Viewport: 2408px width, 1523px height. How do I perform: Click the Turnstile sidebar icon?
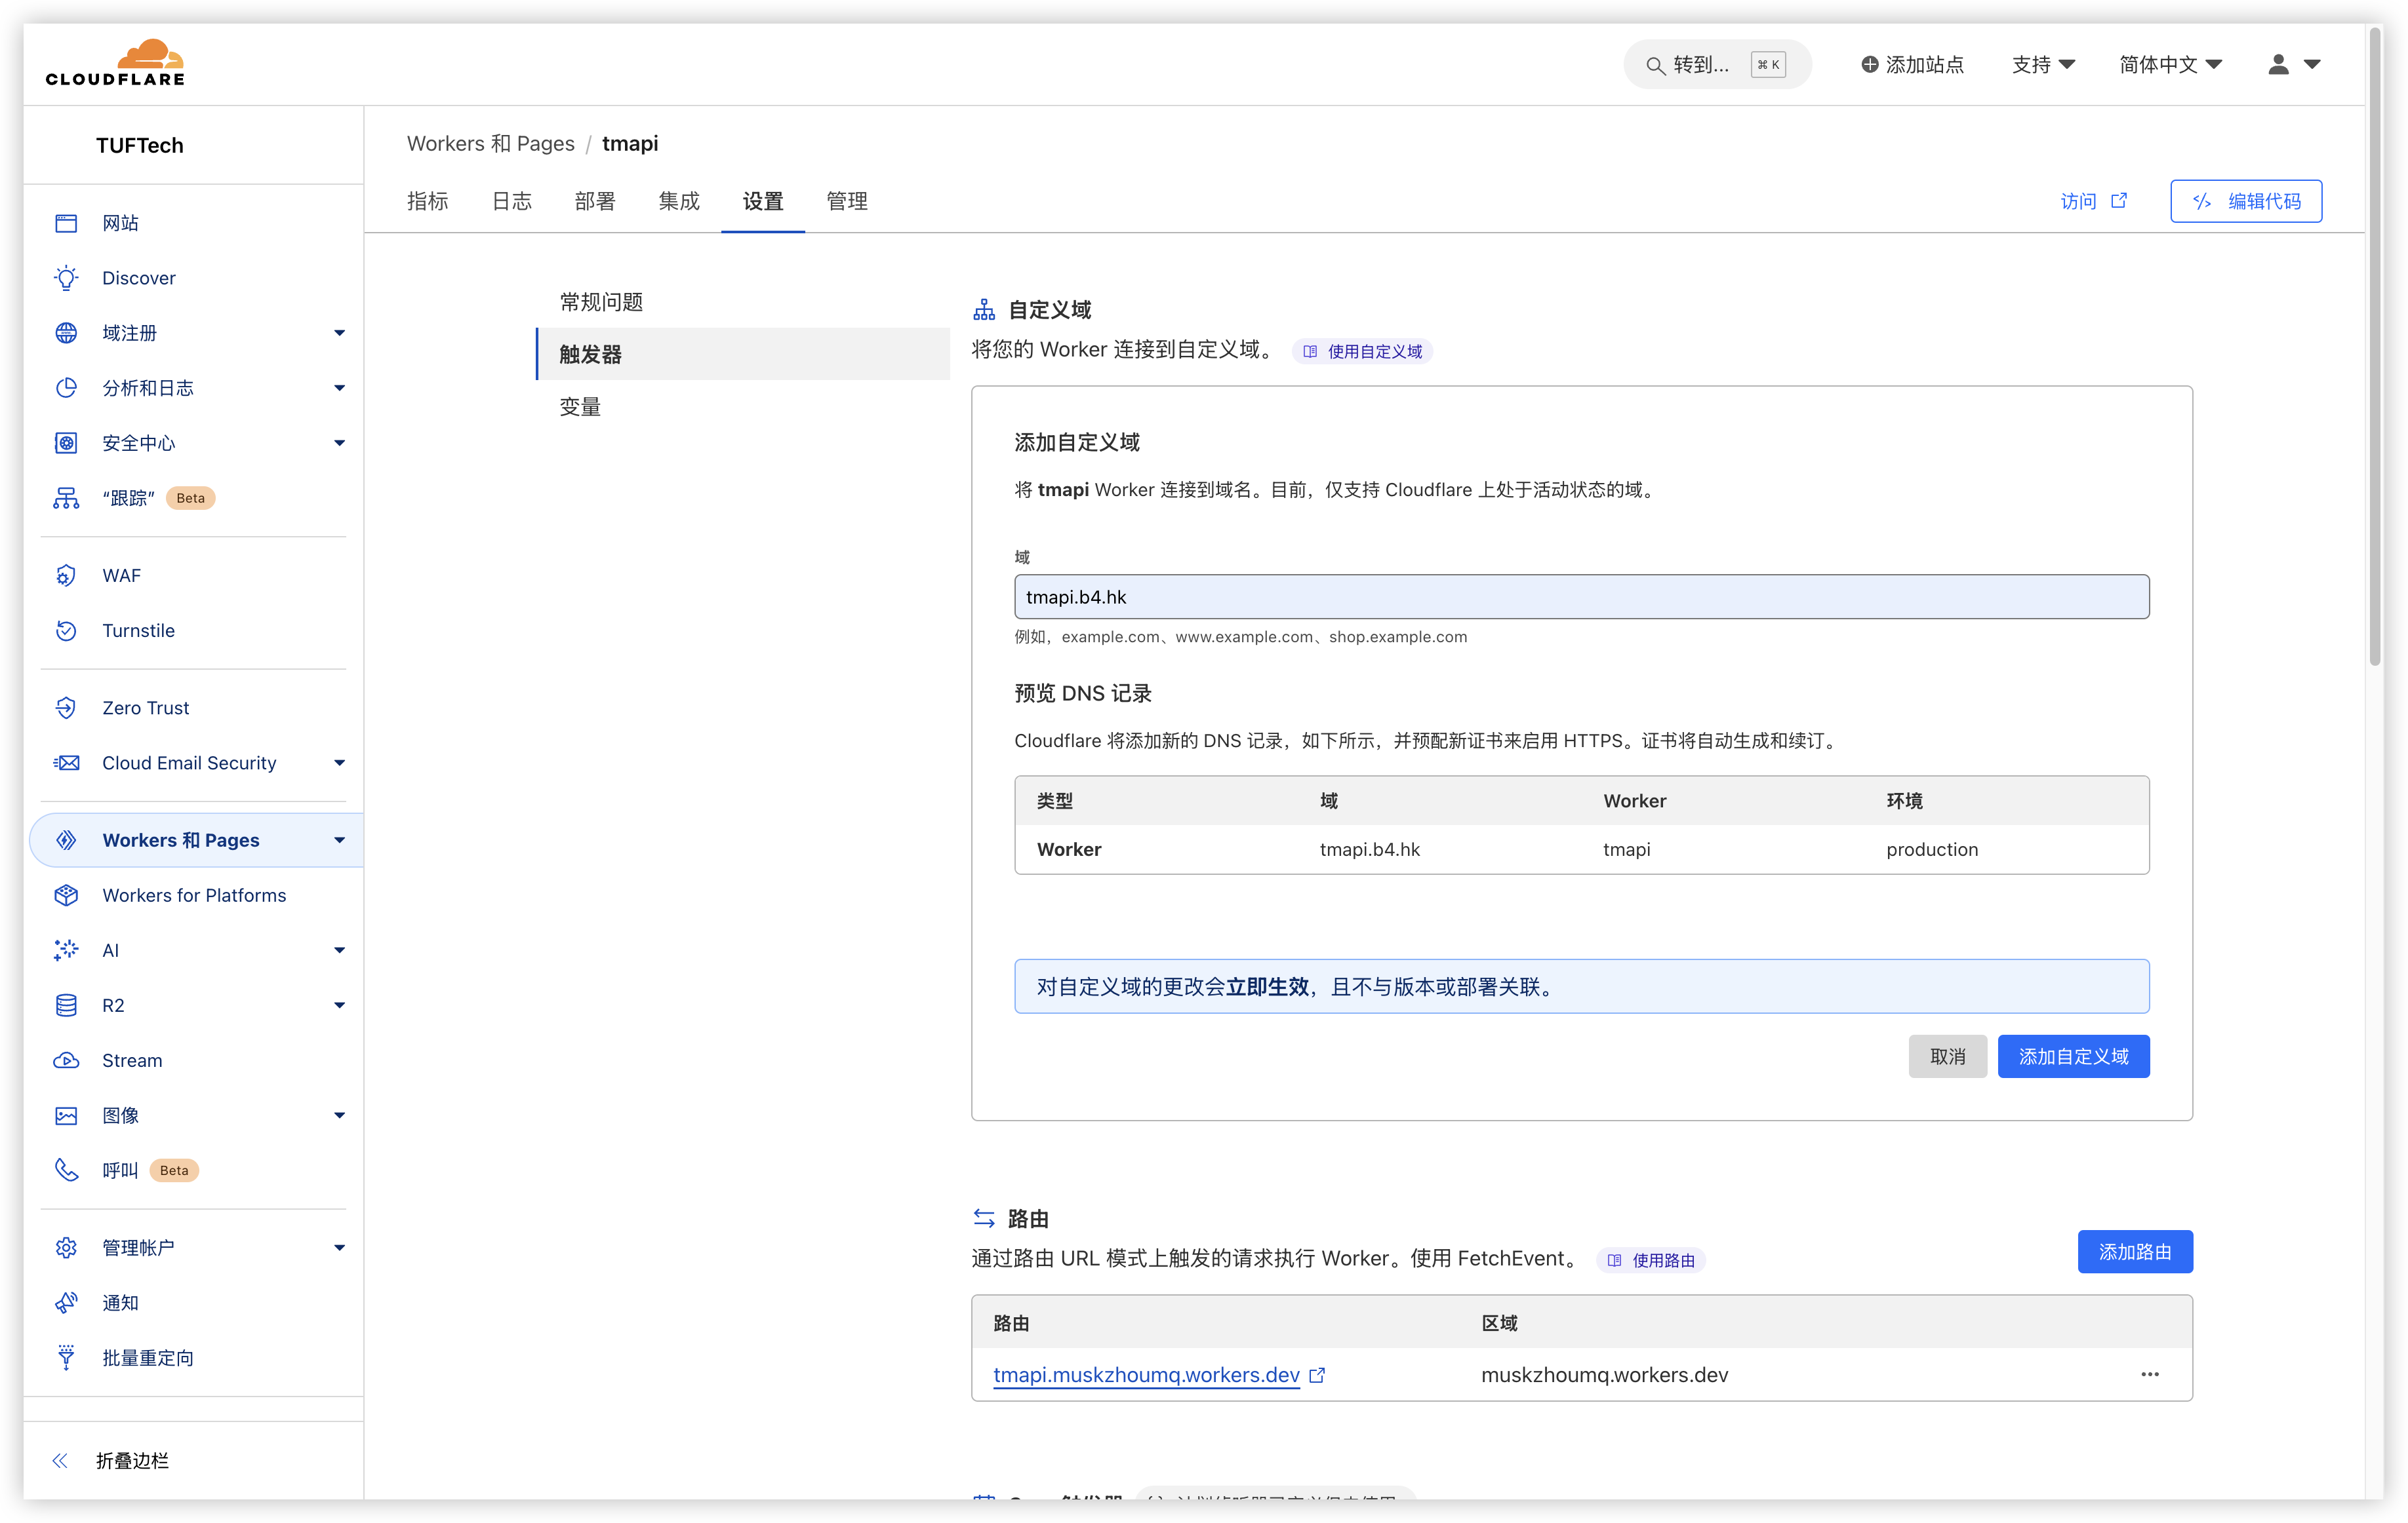point(66,630)
